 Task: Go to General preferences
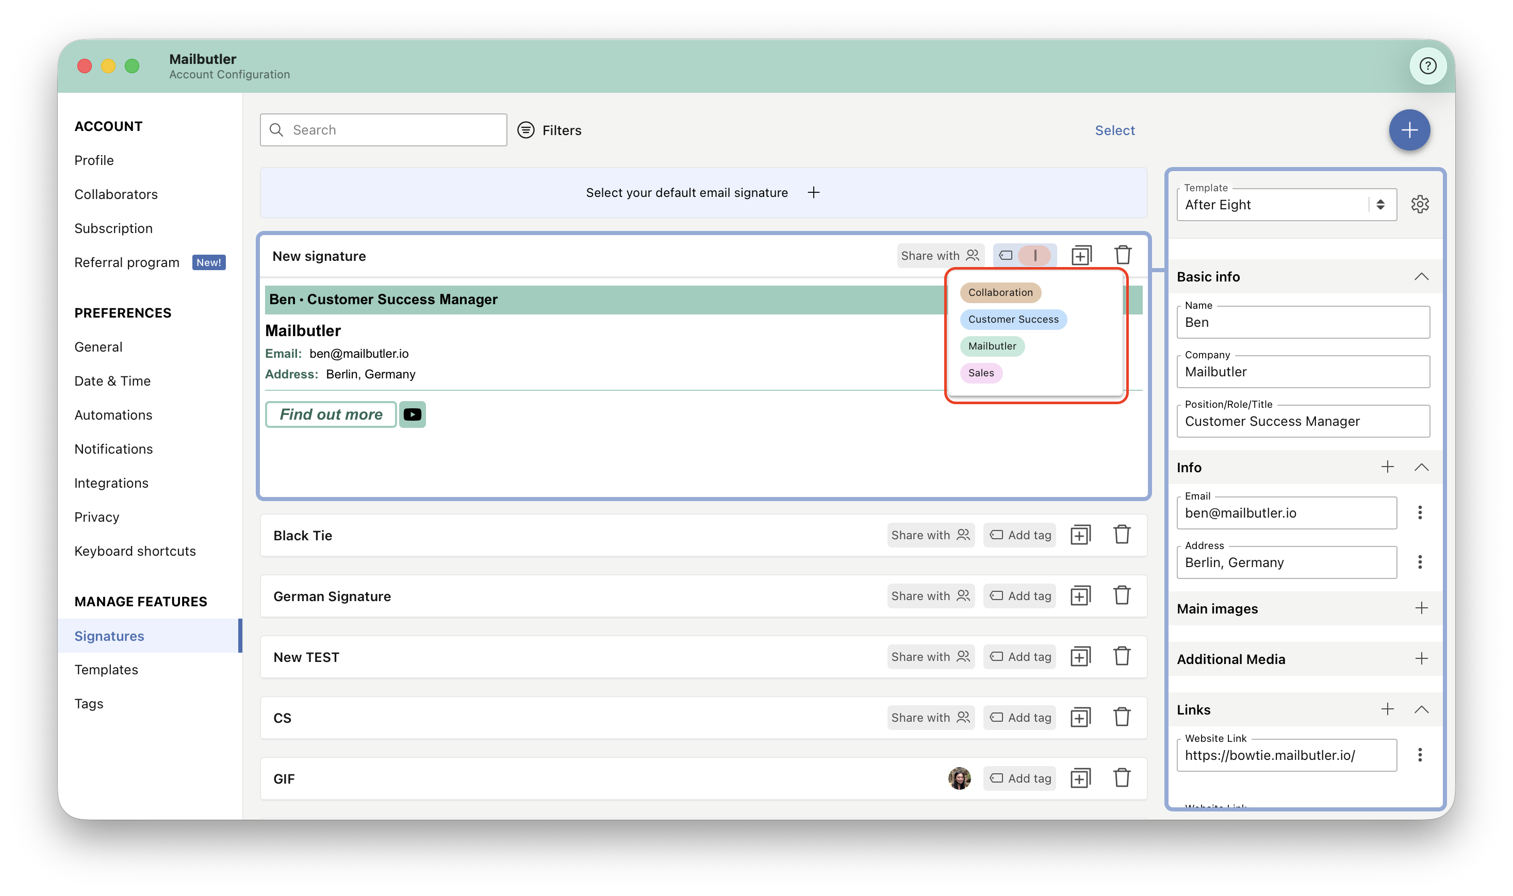98,347
